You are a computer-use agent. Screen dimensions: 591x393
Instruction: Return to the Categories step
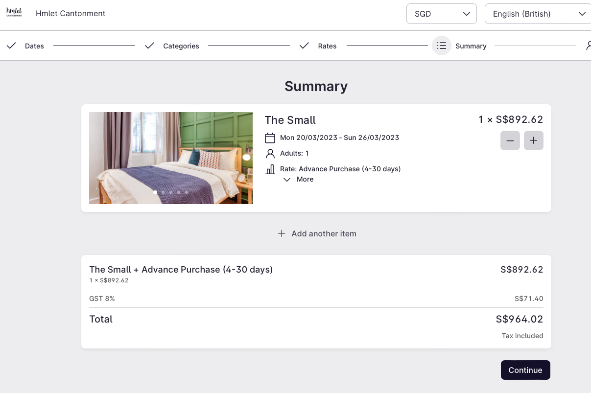pos(181,46)
